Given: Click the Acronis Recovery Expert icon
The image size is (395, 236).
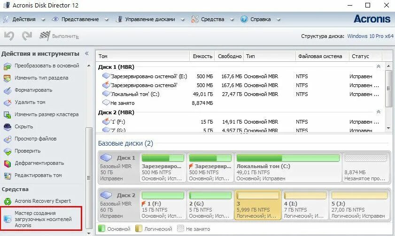Looking at the screenshot, I should 8,201.
